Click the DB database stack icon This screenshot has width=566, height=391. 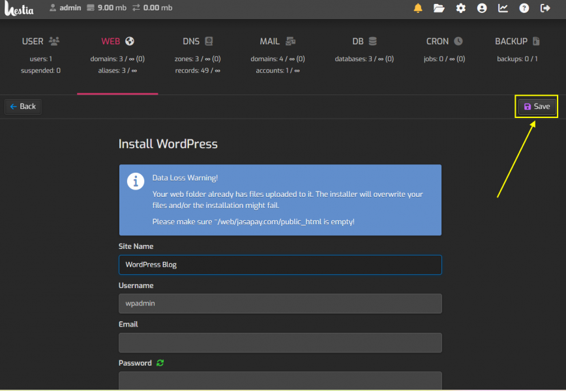click(x=373, y=41)
